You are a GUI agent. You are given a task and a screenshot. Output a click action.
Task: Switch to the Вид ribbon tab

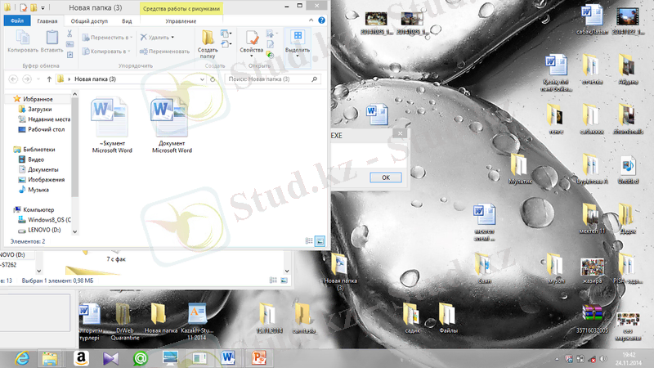(128, 20)
